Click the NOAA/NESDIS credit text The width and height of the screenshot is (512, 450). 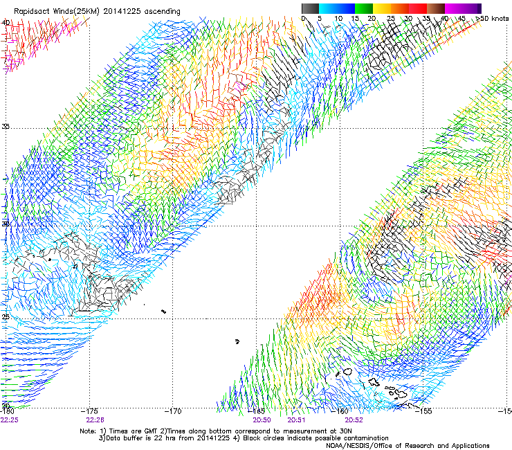[408, 446]
